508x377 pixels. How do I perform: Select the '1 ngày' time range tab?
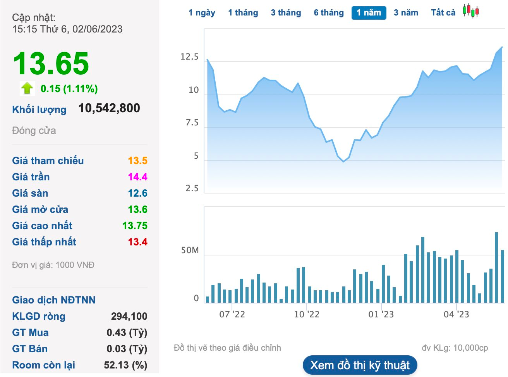pyautogui.click(x=202, y=13)
